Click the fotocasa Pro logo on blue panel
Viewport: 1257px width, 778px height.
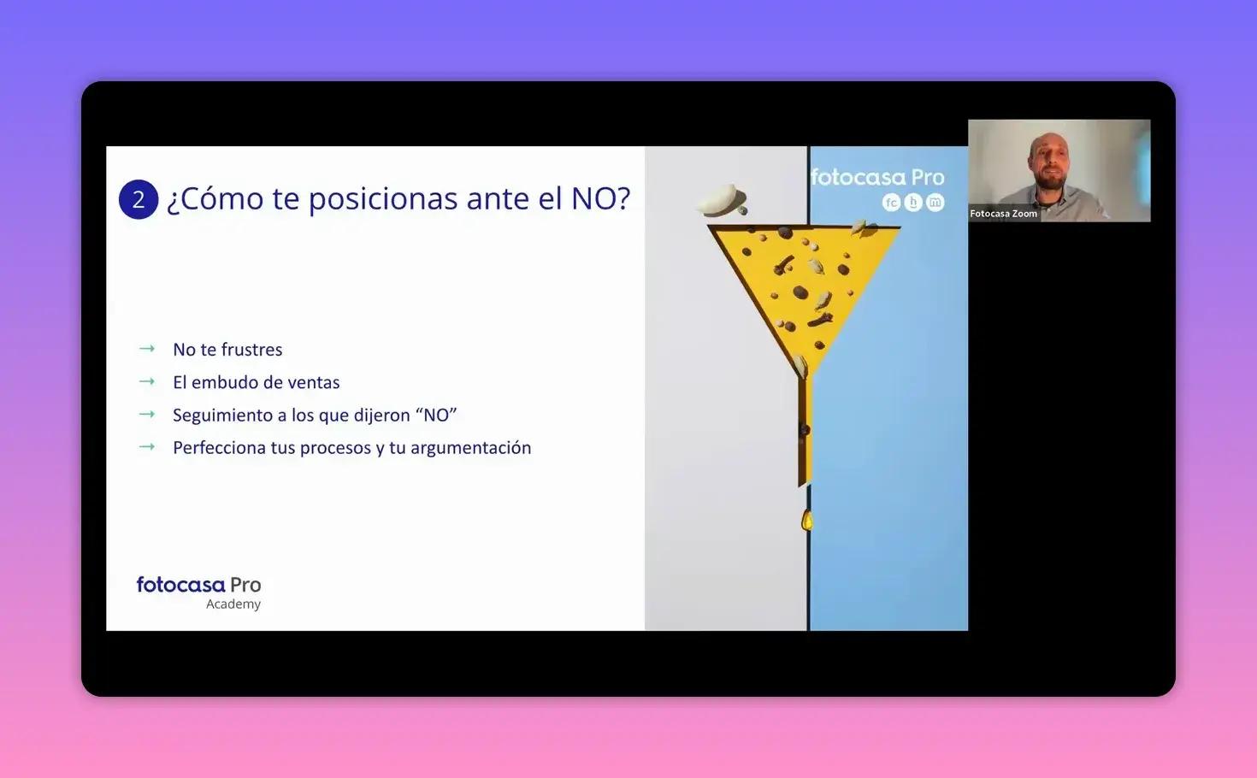point(879,178)
